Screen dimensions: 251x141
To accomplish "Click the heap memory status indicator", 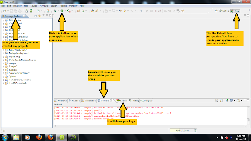I will click(x=182, y=130).
